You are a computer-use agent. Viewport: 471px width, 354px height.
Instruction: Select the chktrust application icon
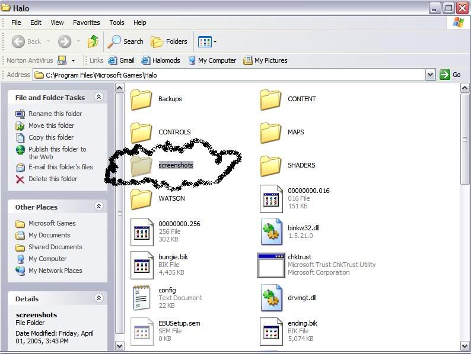[x=271, y=265]
